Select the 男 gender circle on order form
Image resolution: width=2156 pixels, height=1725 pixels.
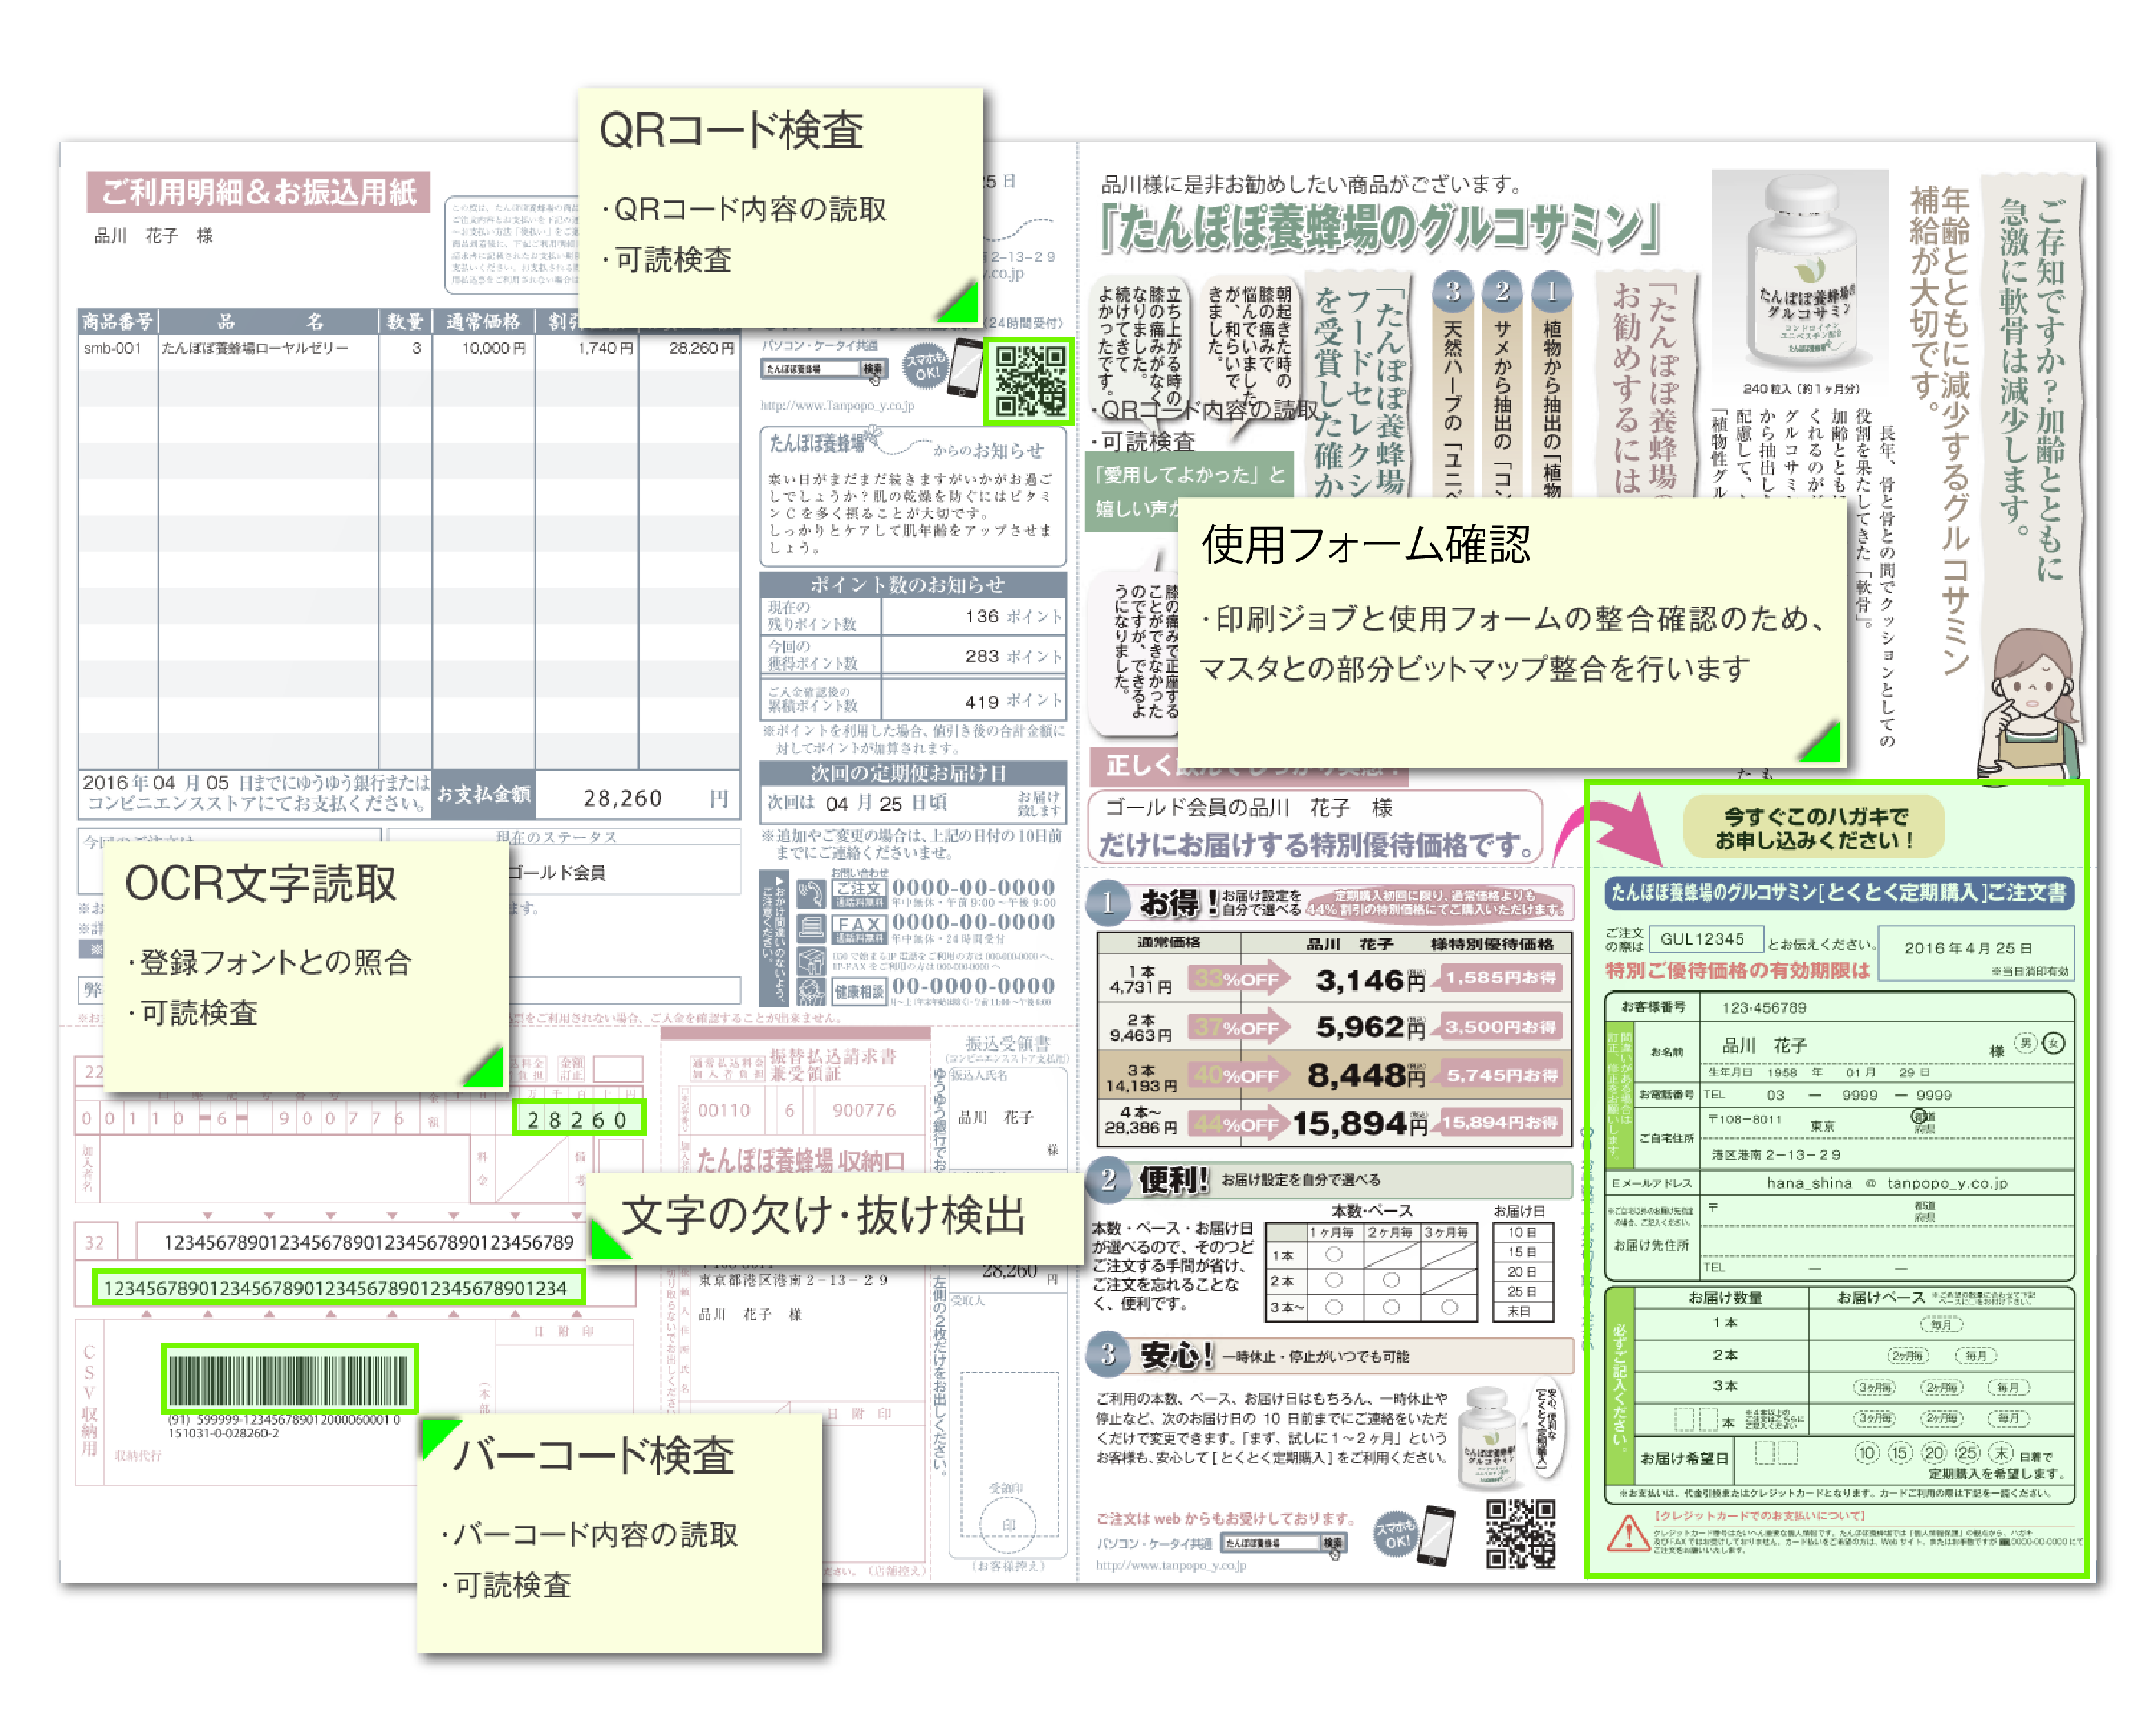pos(2025,1043)
